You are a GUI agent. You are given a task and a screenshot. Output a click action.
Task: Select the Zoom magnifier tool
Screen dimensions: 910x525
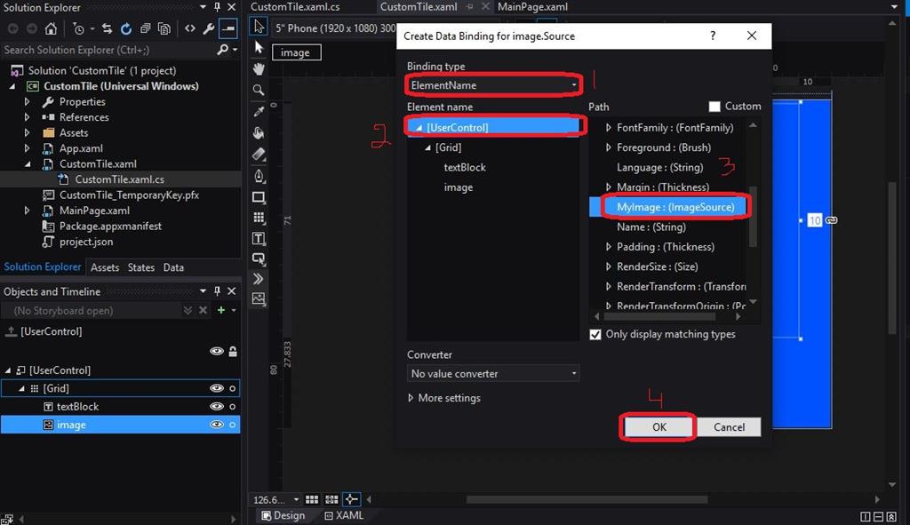click(x=259, y=90)
